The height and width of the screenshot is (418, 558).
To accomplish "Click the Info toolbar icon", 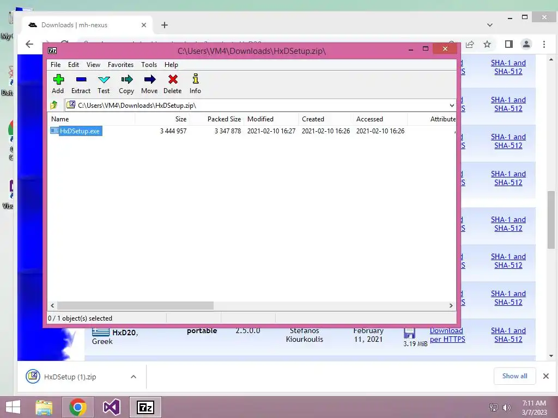I will coord(195,79).
